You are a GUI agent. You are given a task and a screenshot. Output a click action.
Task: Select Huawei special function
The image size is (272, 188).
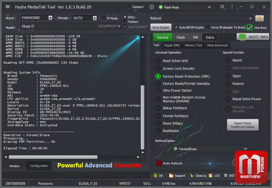[227, 83]
